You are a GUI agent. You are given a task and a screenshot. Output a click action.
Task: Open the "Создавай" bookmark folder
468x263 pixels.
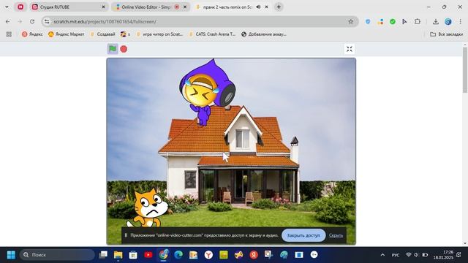(x=102, y=34)
